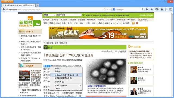Choose 檢測元素 (Q) in the context menu
Viewport: 174px width, 98px height.
(66, 82)
